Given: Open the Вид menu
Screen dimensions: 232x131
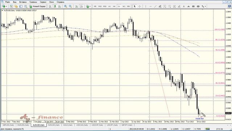Looking at the screenshot, I should pyautogui.click(x=14, y=2).
